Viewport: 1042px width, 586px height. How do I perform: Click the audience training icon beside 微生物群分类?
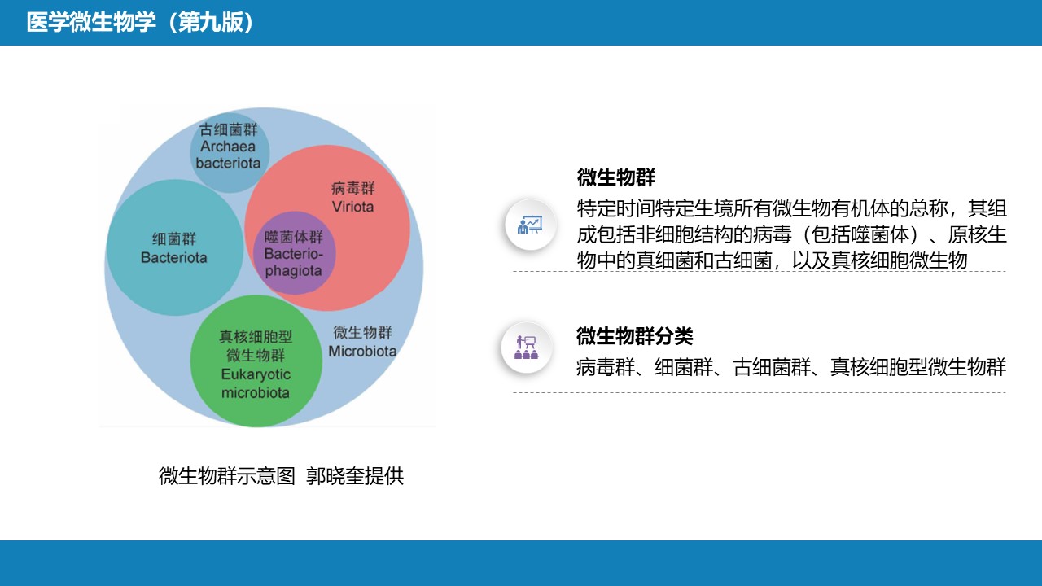click(526, 348)
